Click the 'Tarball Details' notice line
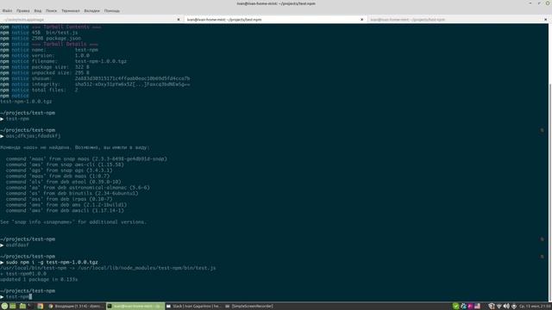Viewport: 552px width, 310px height. click(49, 44)
